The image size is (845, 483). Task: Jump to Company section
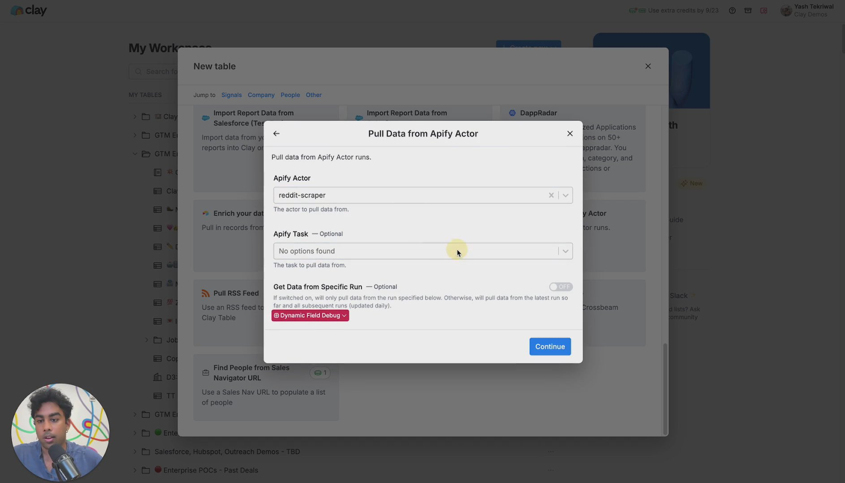click(x=261, y=95)
